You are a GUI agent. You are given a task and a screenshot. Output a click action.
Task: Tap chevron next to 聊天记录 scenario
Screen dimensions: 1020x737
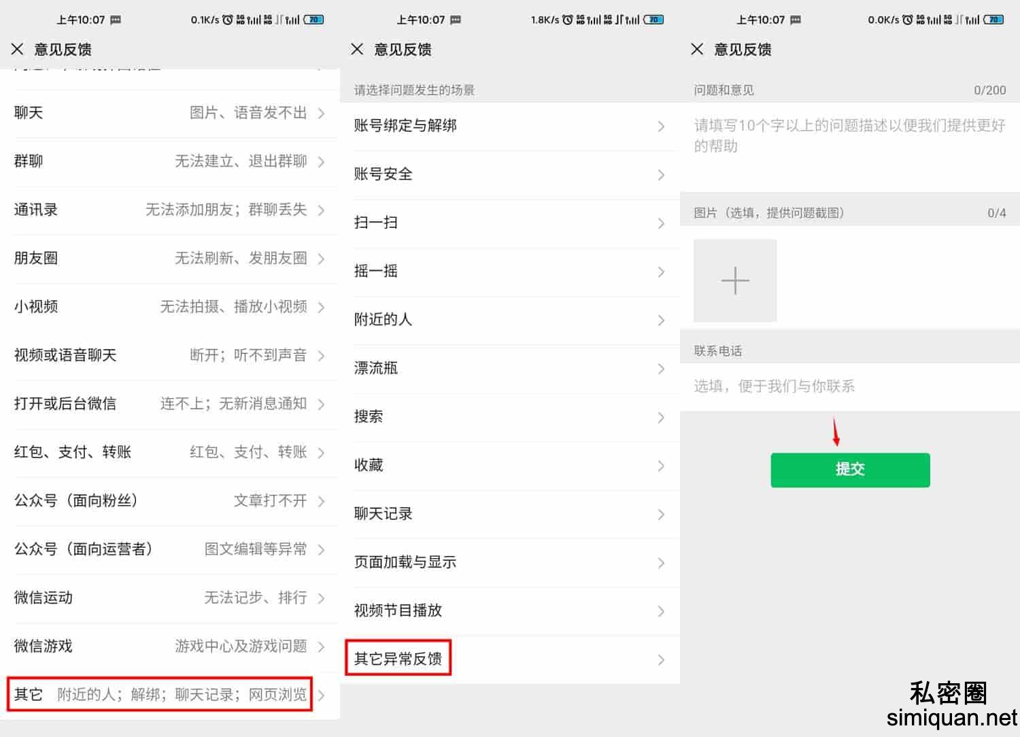point(661,514)
